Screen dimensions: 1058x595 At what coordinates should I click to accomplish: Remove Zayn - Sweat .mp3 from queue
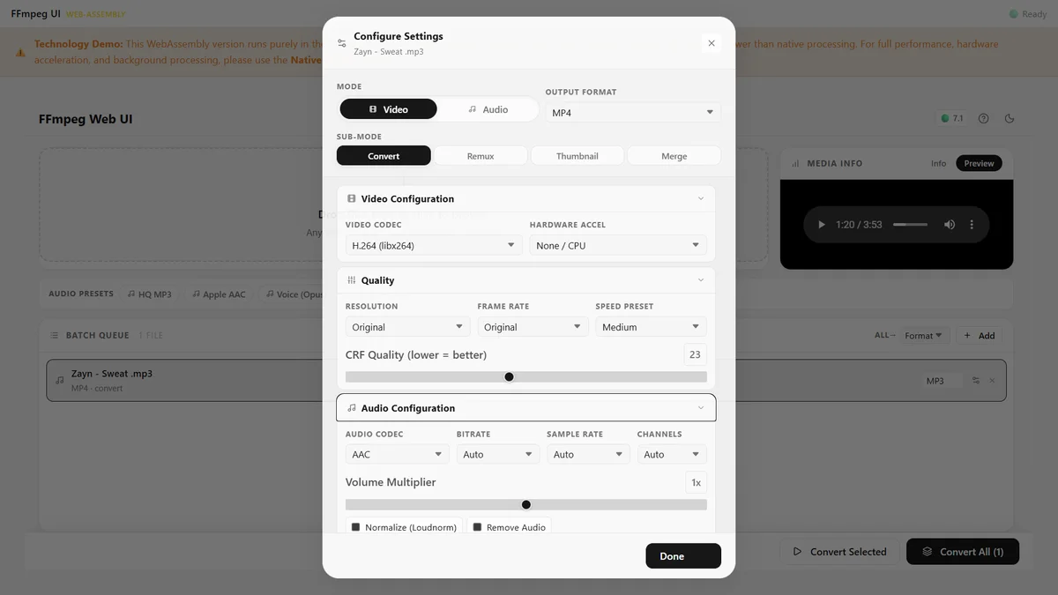click(x=992, y=381)
